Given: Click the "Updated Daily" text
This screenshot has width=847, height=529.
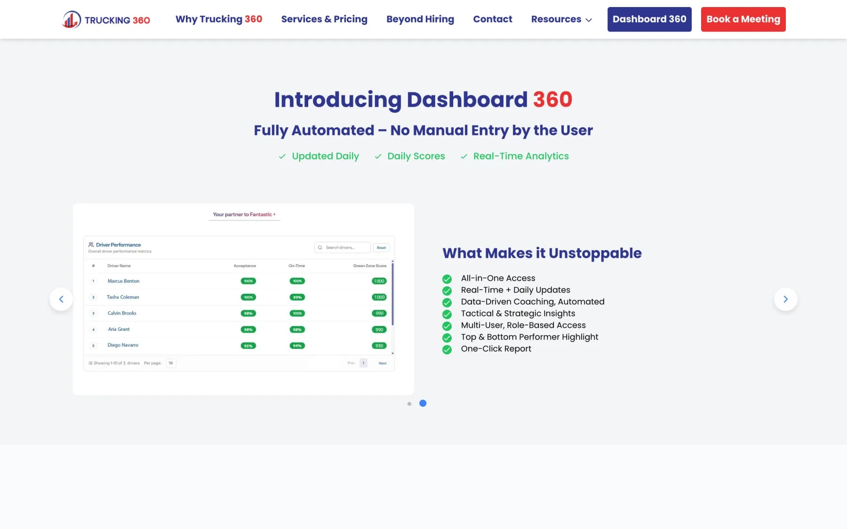Looking at the screenshot, I should pyautogui.click(x=325, y=156).
